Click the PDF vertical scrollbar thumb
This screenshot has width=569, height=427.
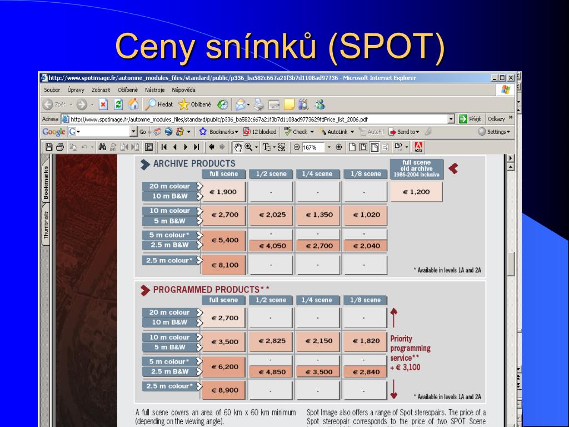[x=511, y=263]
